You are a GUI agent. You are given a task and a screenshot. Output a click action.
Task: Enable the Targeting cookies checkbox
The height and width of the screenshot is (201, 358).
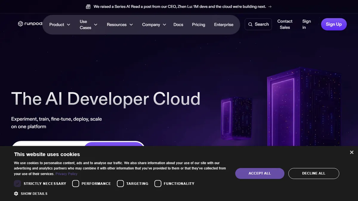[120, 183]
